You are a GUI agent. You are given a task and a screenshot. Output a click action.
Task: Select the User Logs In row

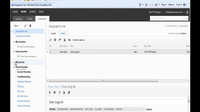(x=119, y=52)
